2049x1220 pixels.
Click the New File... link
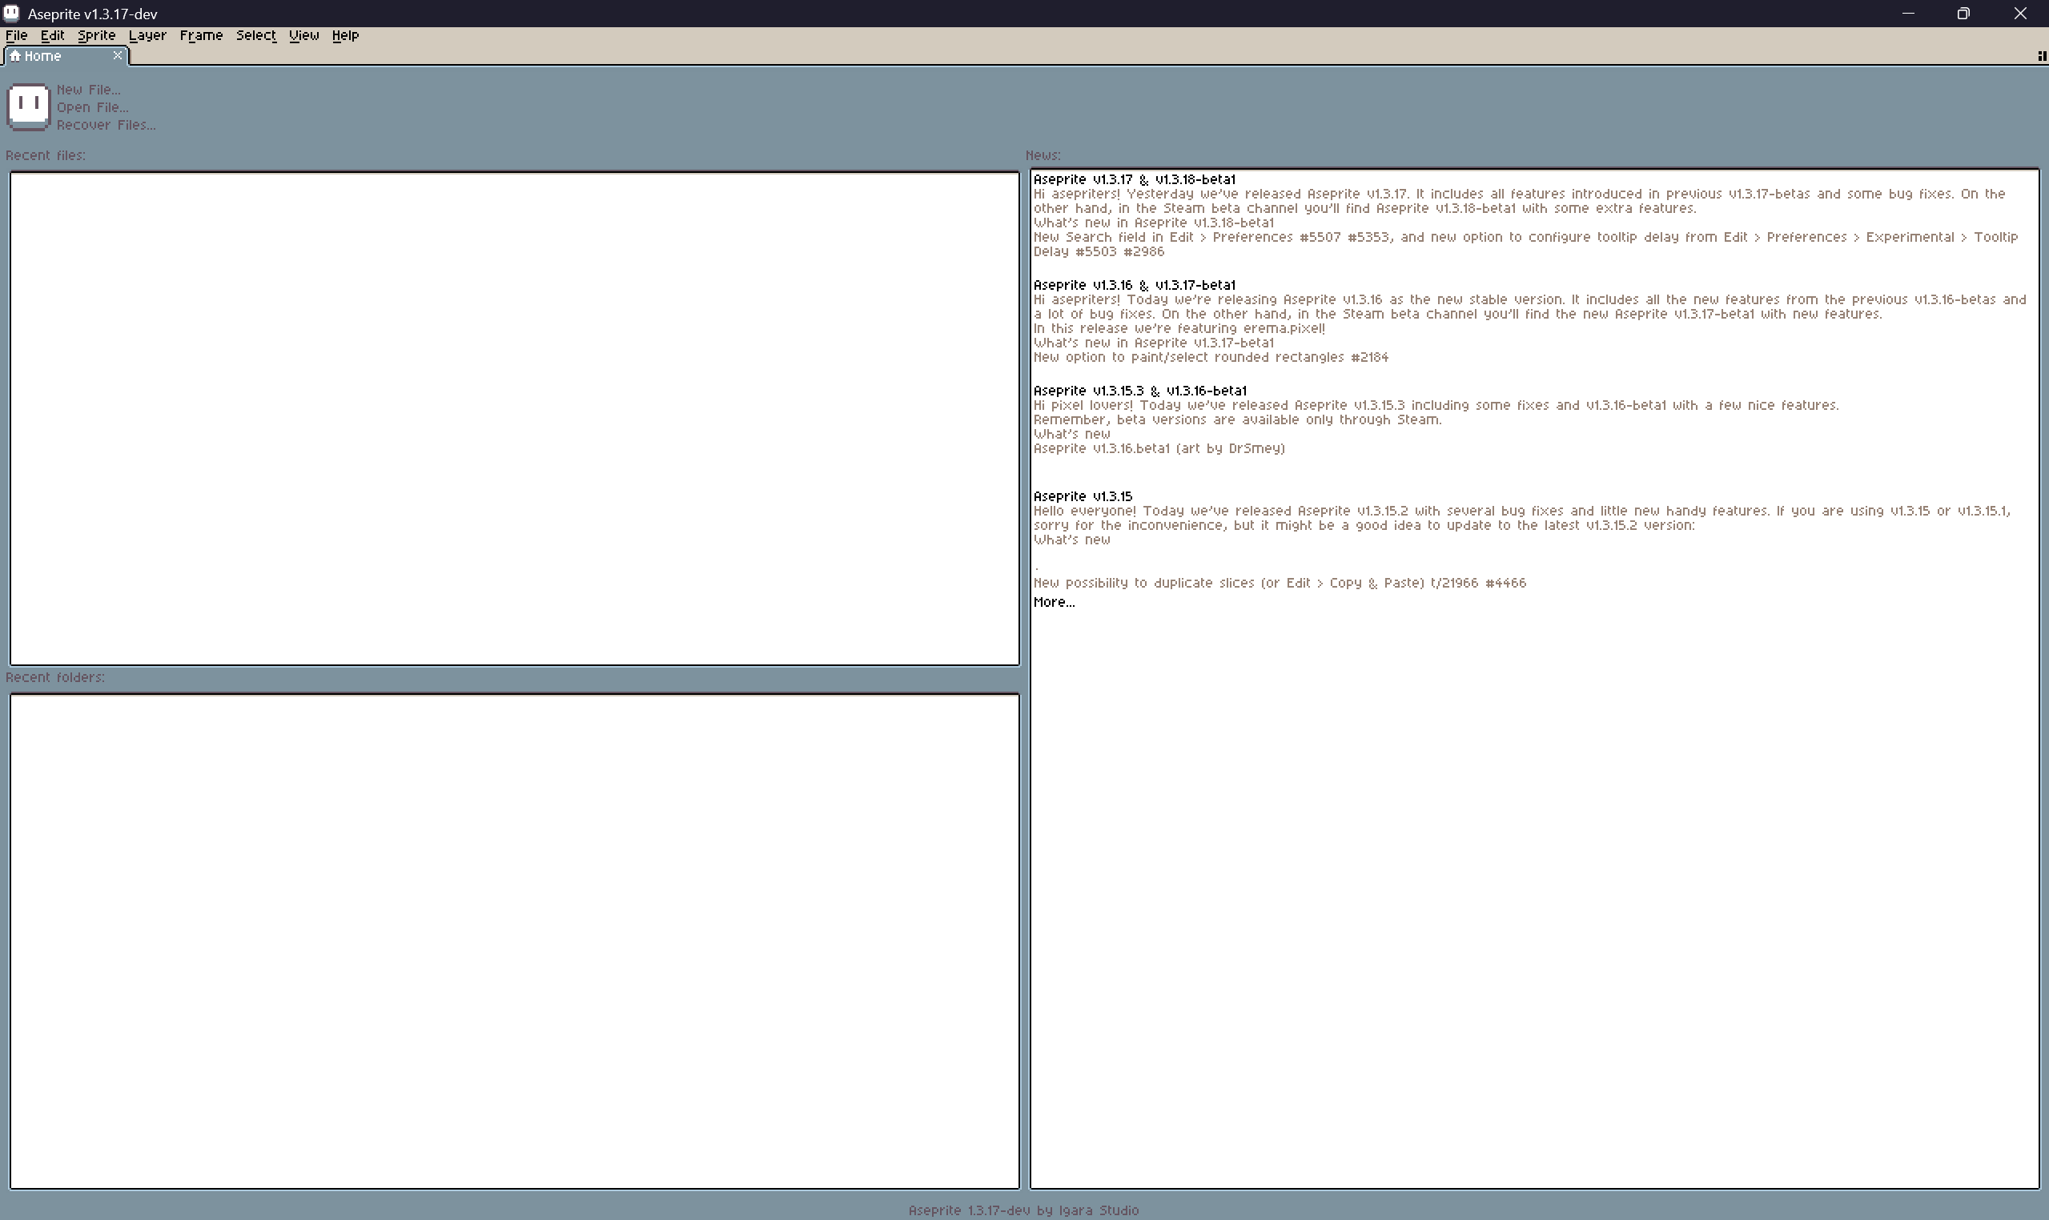pyautogui.click(x=89, y=90)
